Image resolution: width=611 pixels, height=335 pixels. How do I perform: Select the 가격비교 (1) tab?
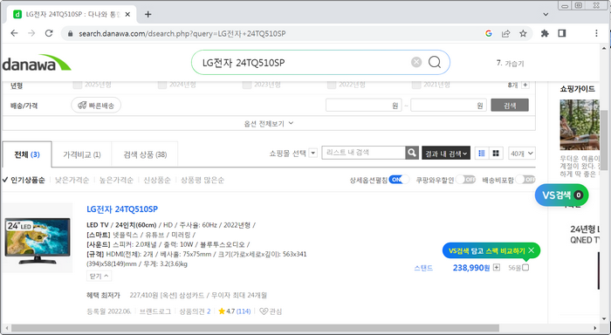[82, 154]
